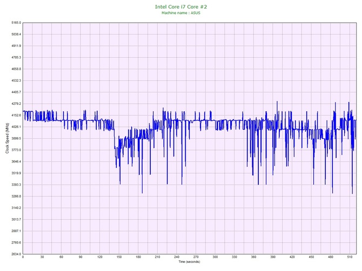Click the chart title 'Intel Core i7 Core #2'
Image resolution: width=362 pixels, height=271 pixels.
(x=181, y=6)
